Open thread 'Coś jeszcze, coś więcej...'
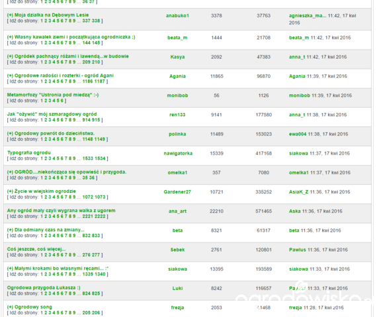Image resolution: width=381 pixels, height=317 pixels. [36, 249]
